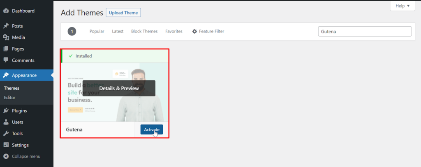421x167 pixels.
Task: Click the Gutena theme screenshot thumbnail
Action: [115, 92]
